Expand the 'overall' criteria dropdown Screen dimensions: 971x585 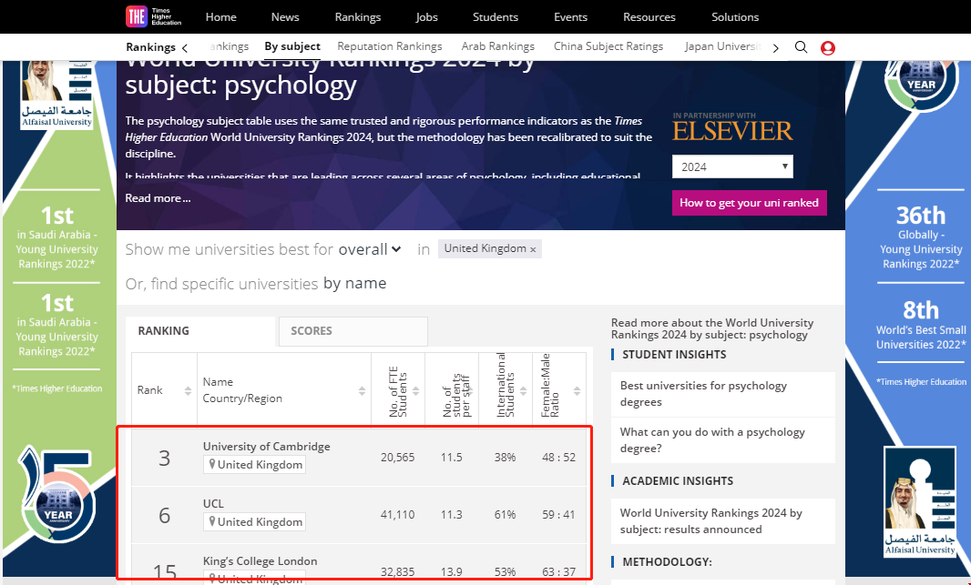[x=369, y=249]
